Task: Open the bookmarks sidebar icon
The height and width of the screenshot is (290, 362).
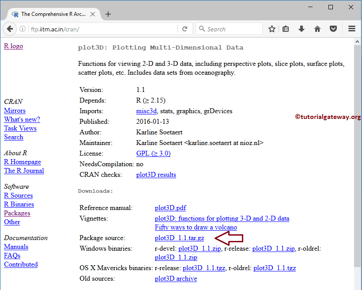Action: [x=286, y=29]
